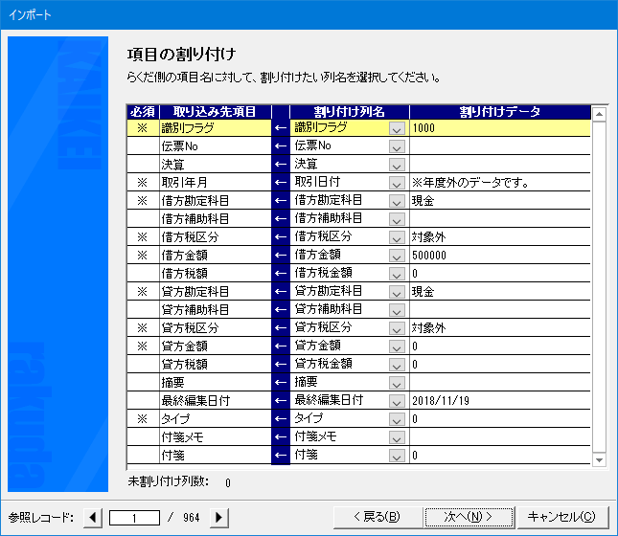Go to previous reference record arrow
Image resolution: width=618 pixels, height=536 pixels.
click(93, 517)
